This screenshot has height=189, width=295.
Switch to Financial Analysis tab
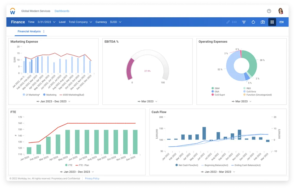29,31
